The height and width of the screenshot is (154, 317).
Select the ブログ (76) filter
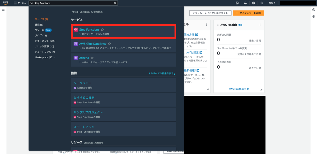coord(41,36)
